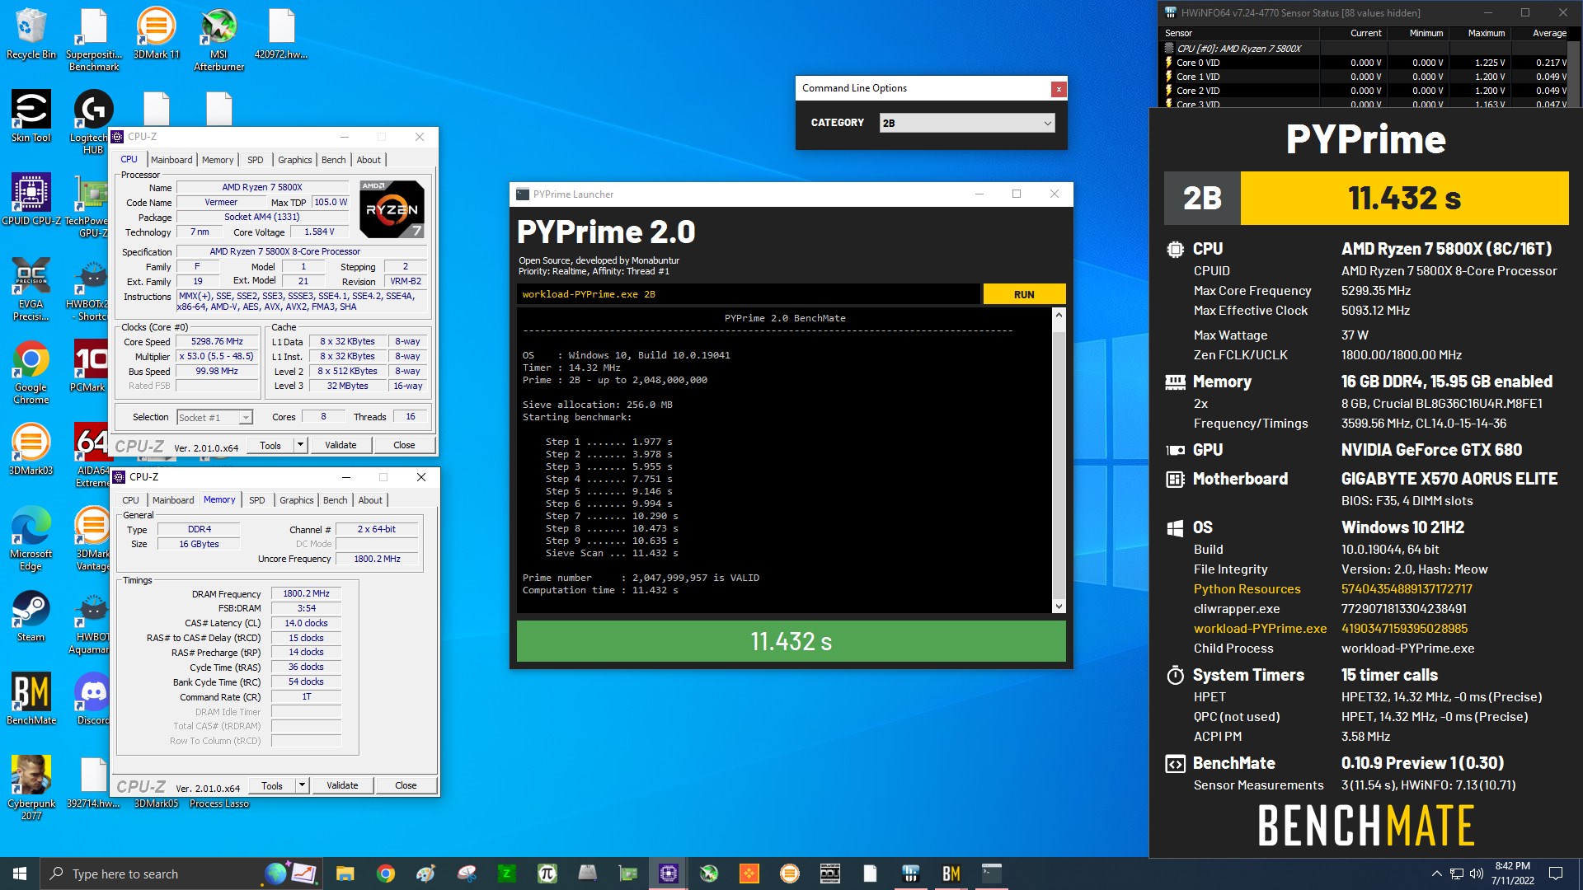Click the volume icon in system tray
Image resolution: width=1583 pixels, height=890 pixels.
pos(1477,874)
